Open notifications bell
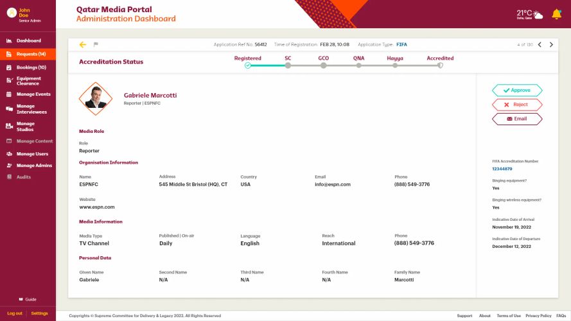571x321 pixels. click(x=556, y=14)
